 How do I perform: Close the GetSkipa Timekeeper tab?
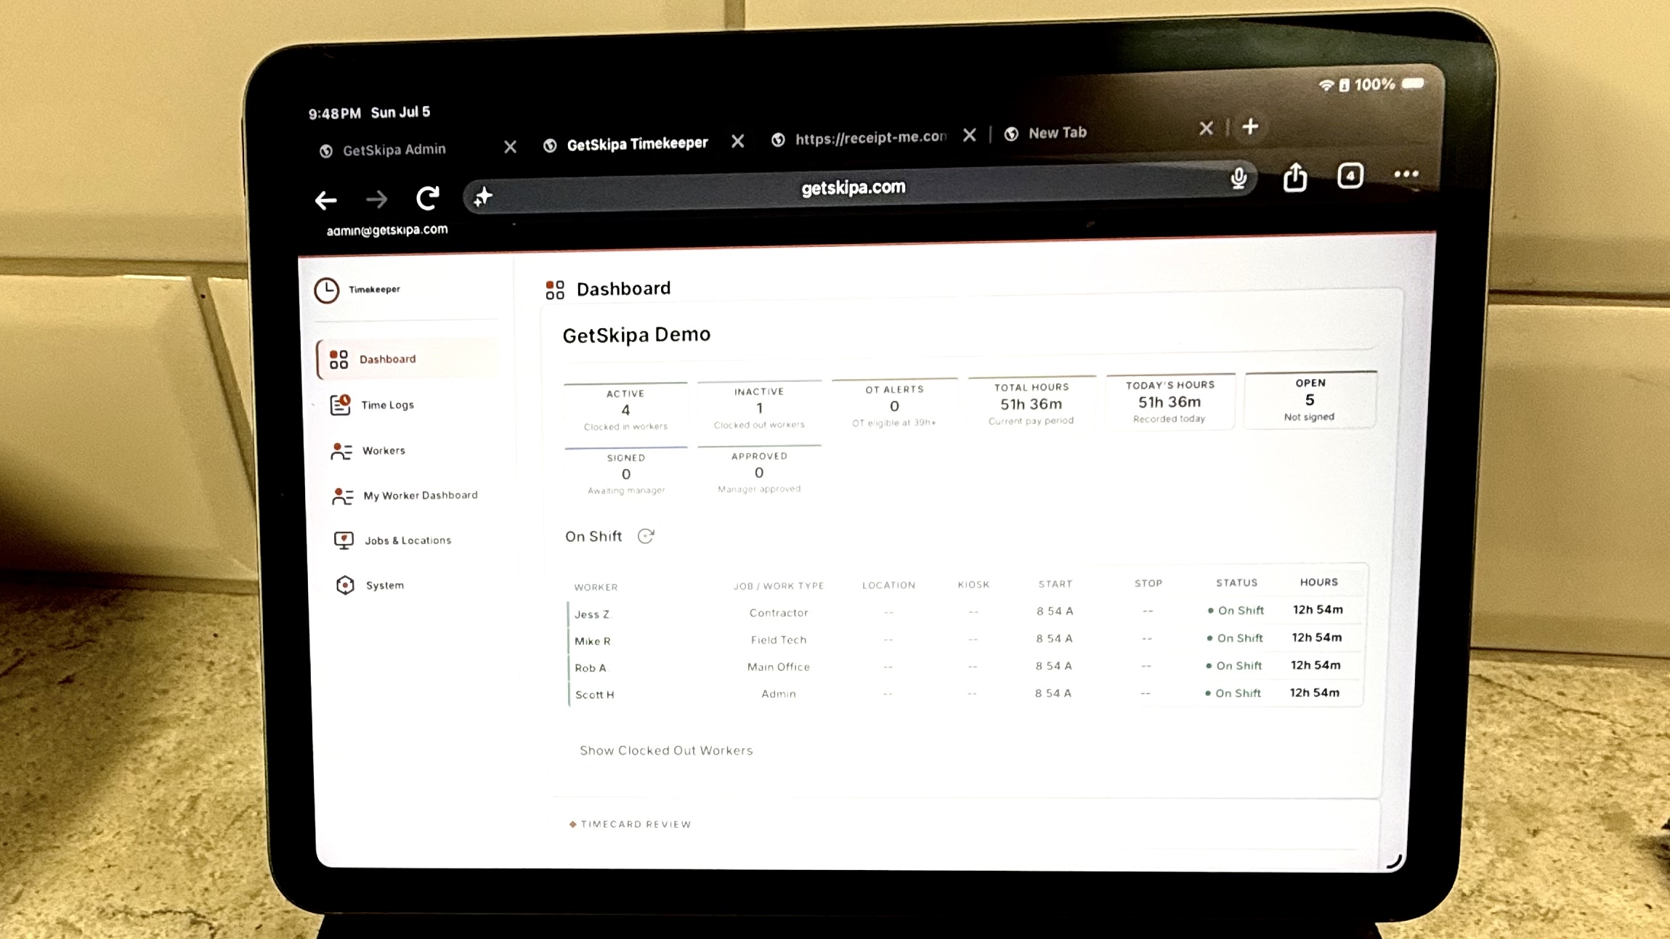pos(737,141)
